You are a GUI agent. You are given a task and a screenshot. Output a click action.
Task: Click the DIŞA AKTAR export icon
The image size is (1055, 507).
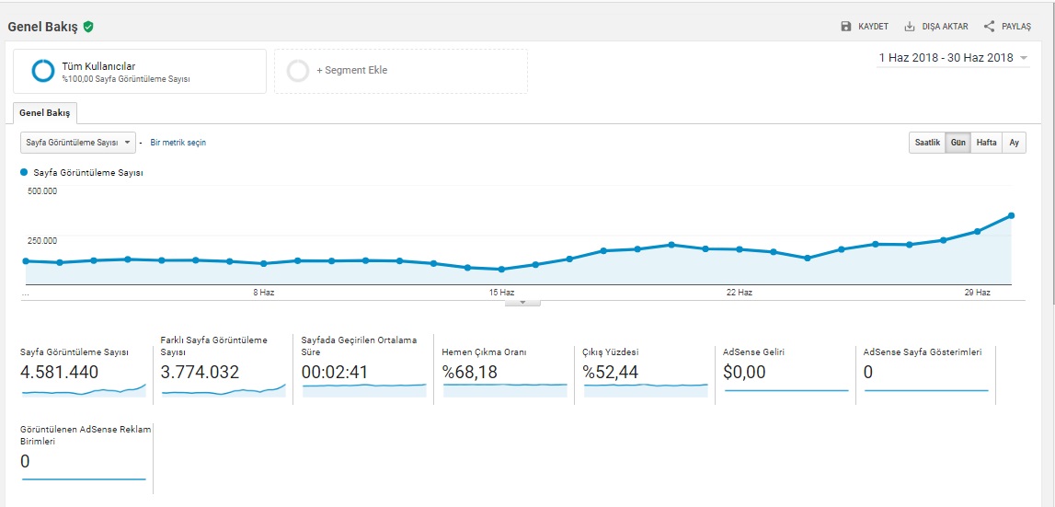pyautogui.click(x=910, y=27)
